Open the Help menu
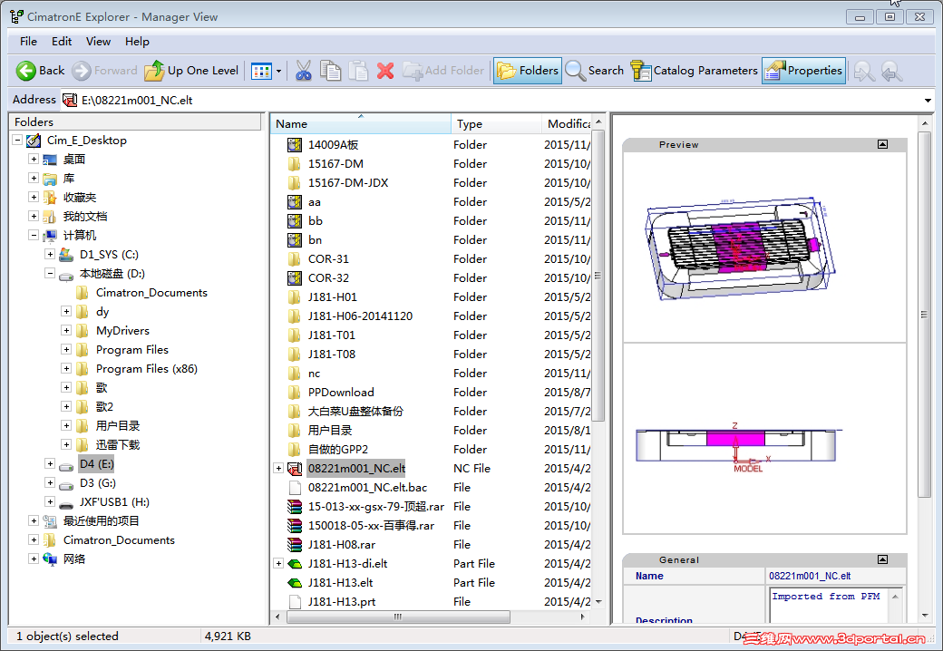 (137, 42)
